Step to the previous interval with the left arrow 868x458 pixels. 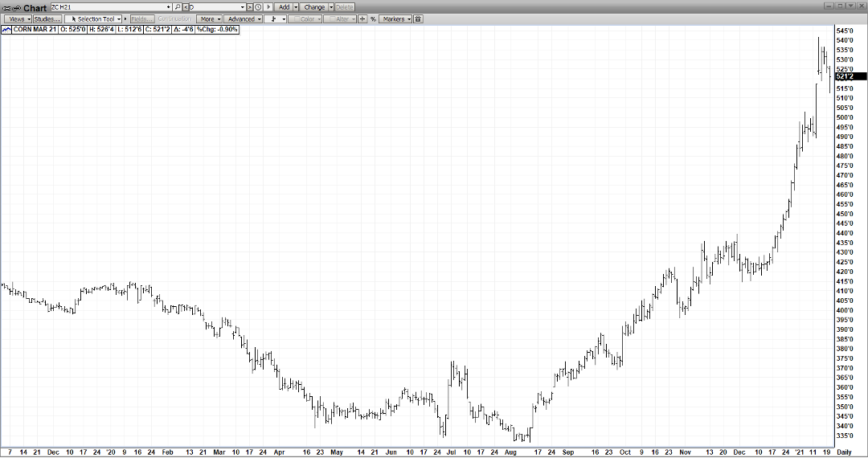pyautogui.click(x=186, y=7)
